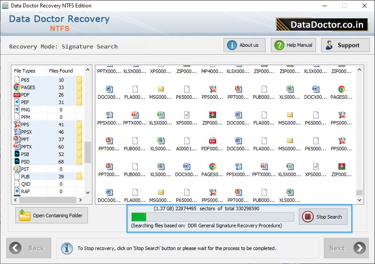Click the DOC000 Word document icon
Viewport: 375px width, 264px height.
click(109, 89)
